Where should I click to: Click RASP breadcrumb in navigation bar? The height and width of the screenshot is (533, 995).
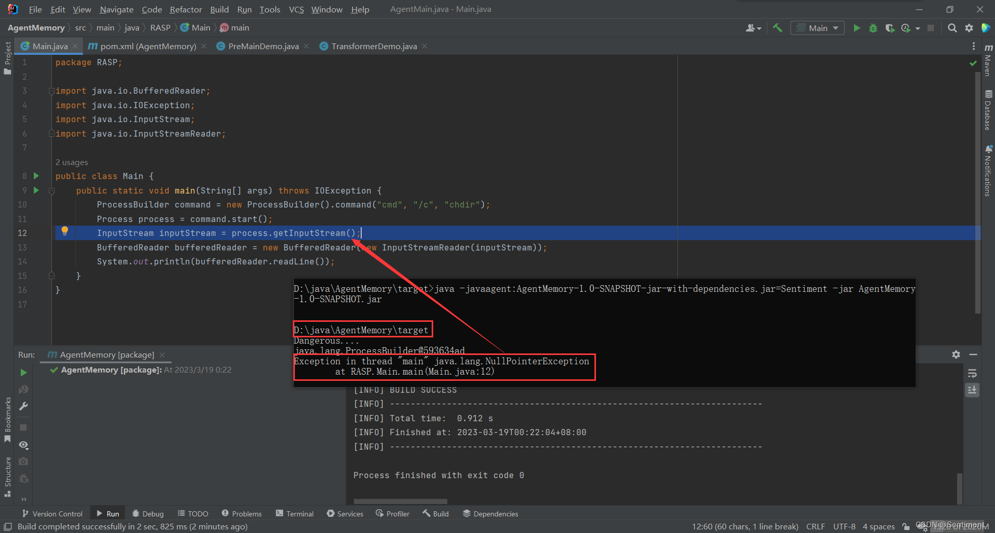coord(160,28)
